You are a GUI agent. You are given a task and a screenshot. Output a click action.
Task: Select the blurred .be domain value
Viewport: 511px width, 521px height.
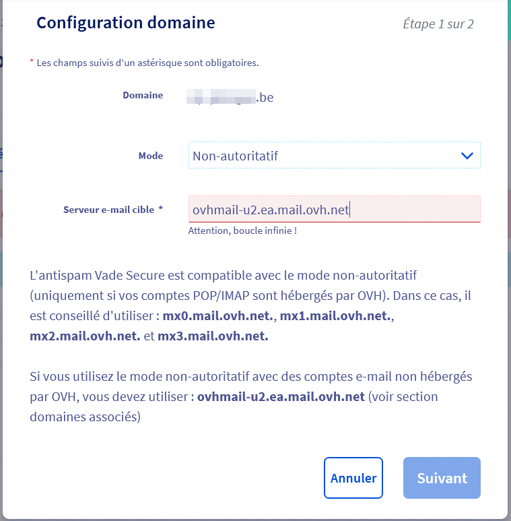pyautogui.click(x=230, y=98)
